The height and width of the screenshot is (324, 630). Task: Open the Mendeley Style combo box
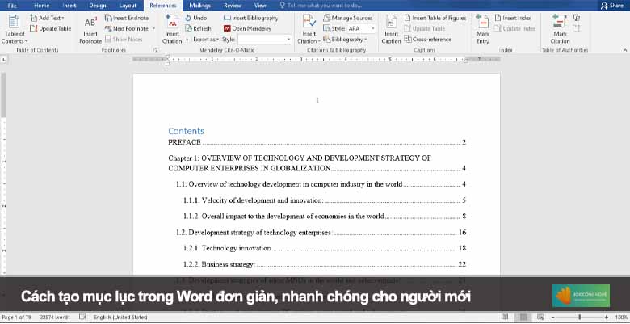tap(264, 40)
